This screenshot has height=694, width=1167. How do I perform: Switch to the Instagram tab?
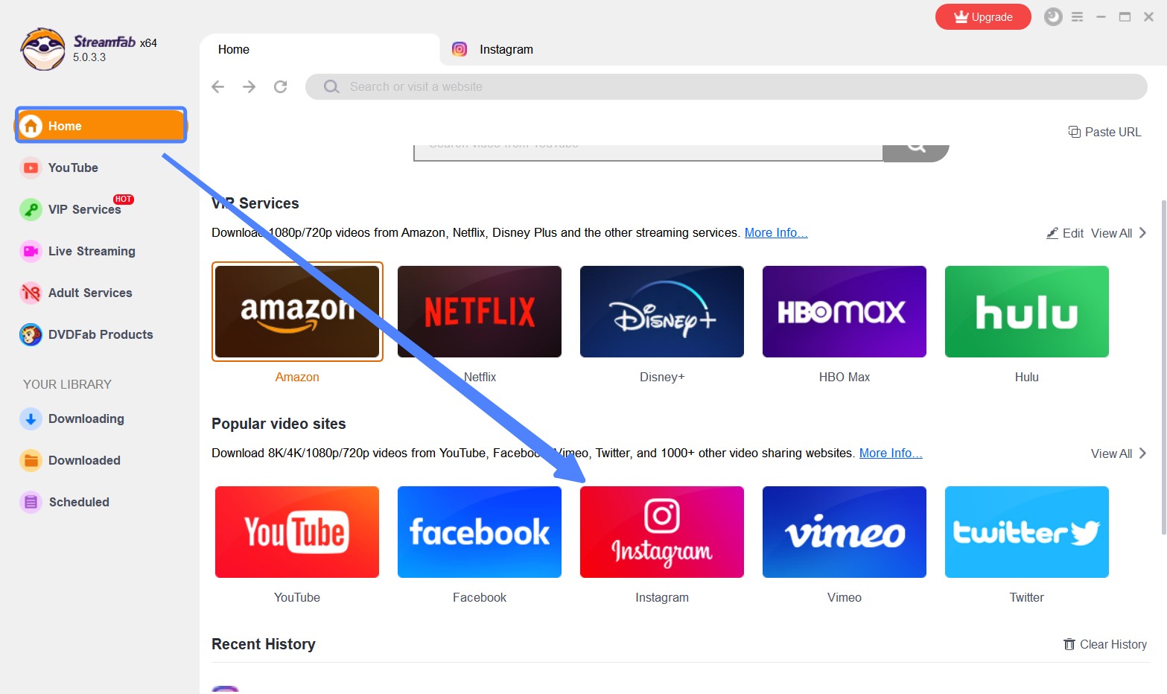pyautogui.click(x=506, y=49)
